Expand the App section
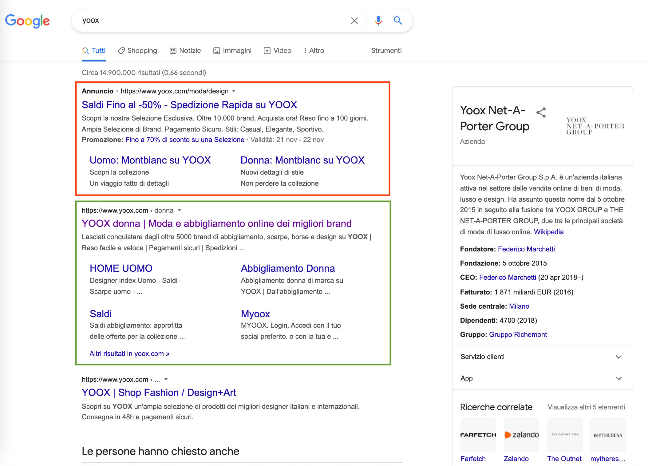 pos(619,378)
